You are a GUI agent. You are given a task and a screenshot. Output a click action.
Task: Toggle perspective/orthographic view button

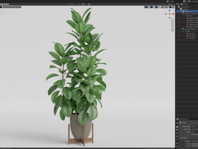click(x=172, y=30)
